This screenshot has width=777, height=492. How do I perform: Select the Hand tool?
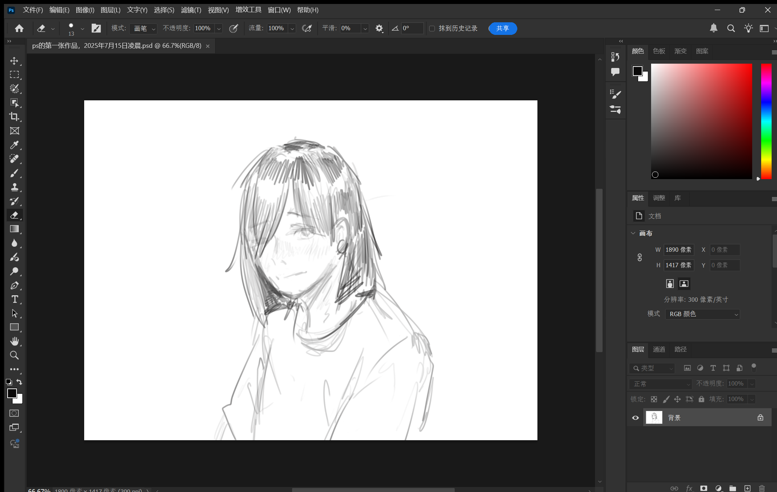coord(14,341)
